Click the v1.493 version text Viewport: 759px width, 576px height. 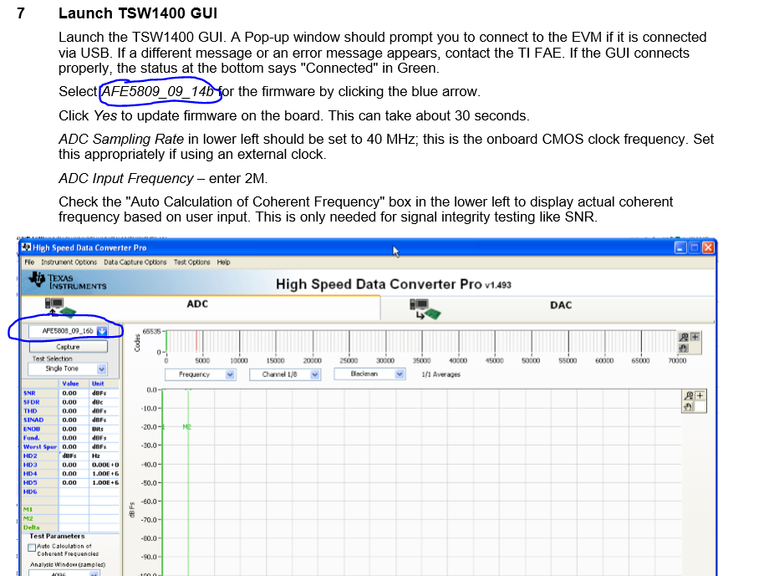498,285
